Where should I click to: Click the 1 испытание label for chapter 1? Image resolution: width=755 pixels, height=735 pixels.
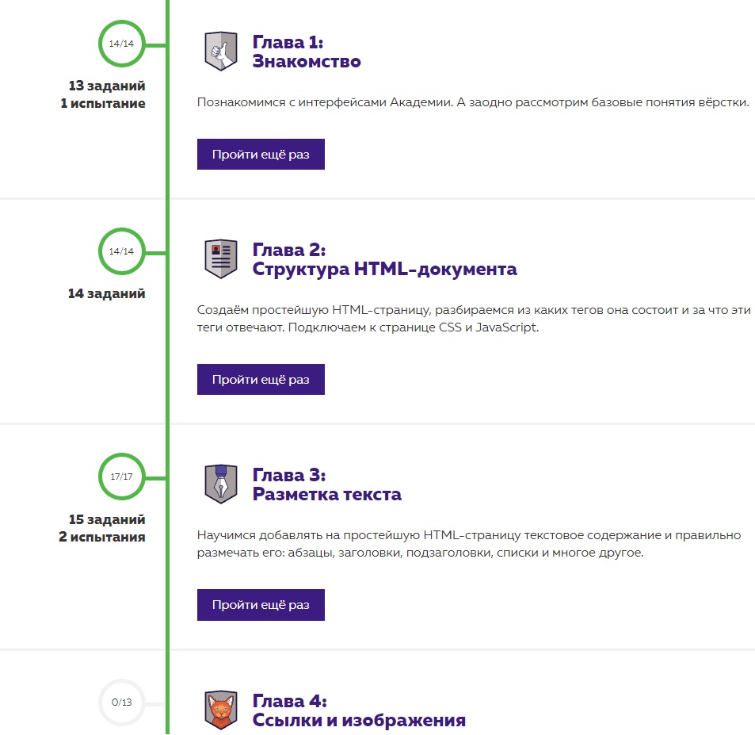[x=103, y=103]
